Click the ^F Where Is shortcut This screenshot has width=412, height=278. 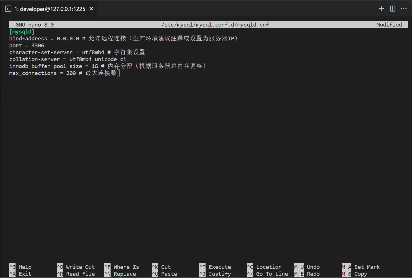tap(121, 267)
